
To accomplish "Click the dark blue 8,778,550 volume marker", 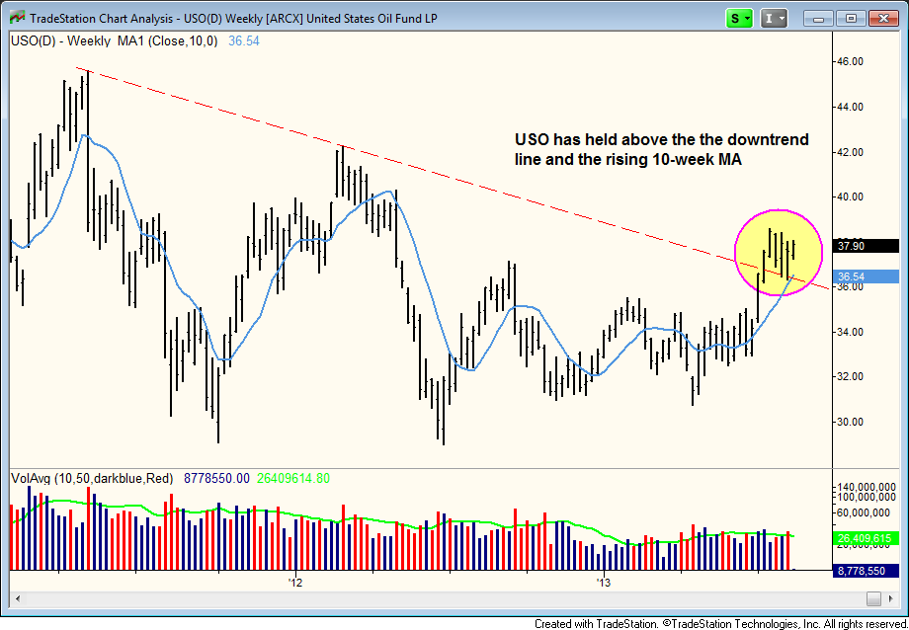I will (x=866, y=571).
